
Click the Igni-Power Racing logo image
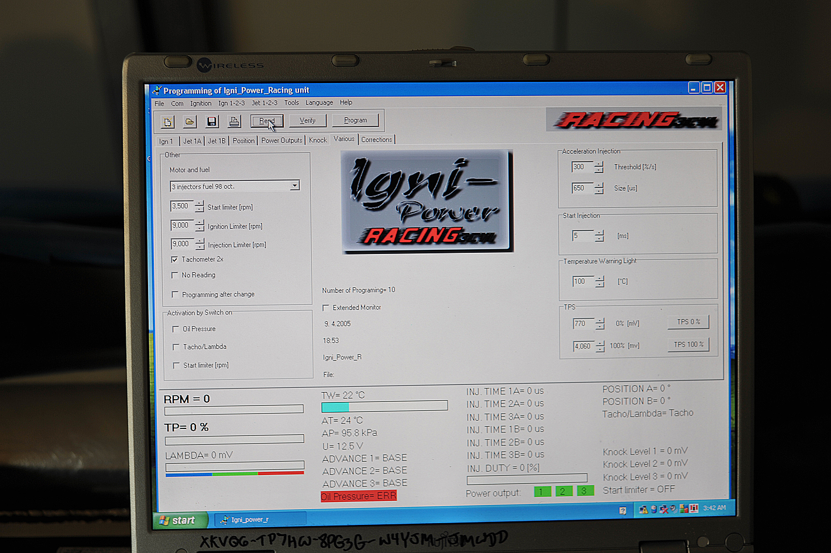427,201
